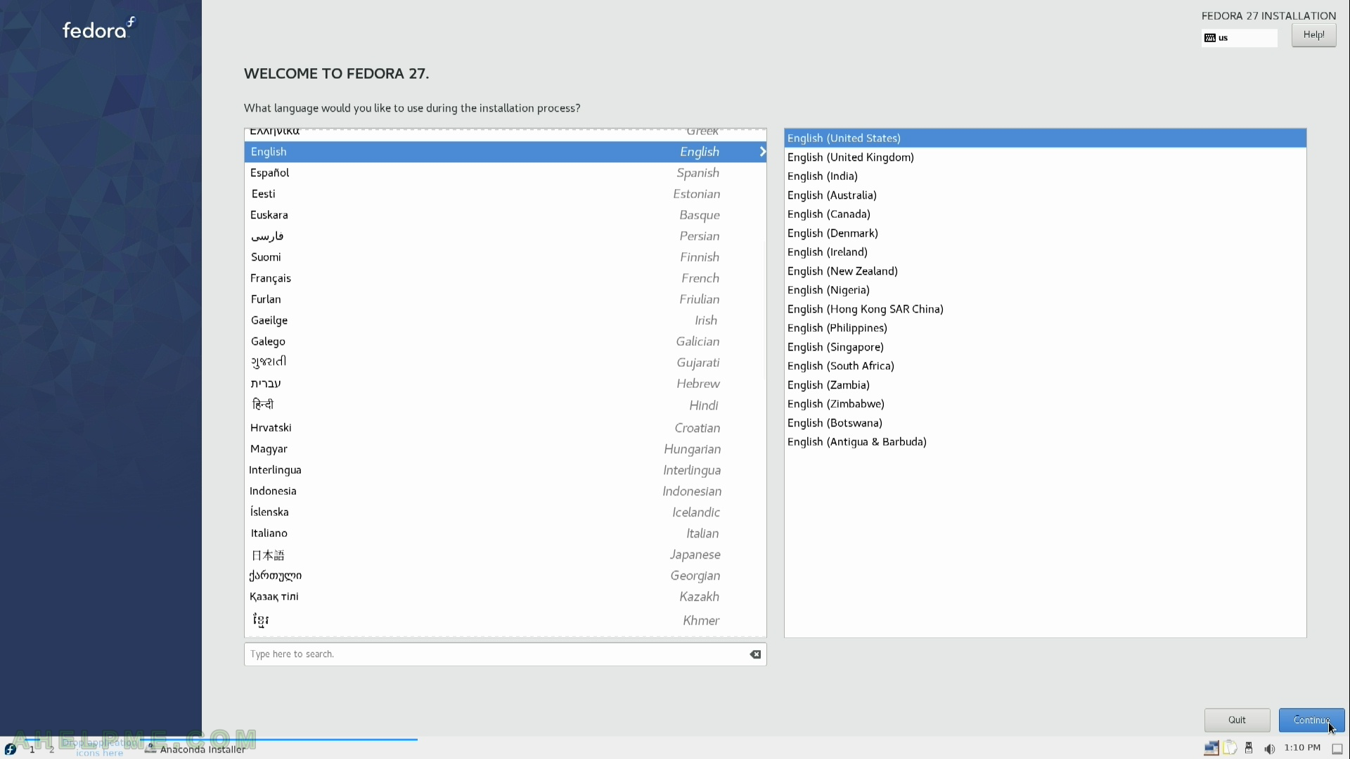The width and height of the screenshot is (1350, 759).
Task: Choose English (Philippines) locale
Action: click(x=1045, y=328)
